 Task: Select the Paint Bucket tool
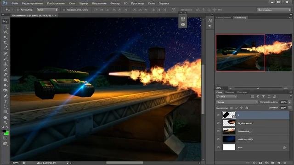click(5, 80)
